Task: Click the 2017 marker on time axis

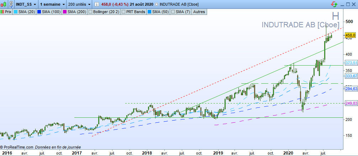Action: click(x=77, y=153)
